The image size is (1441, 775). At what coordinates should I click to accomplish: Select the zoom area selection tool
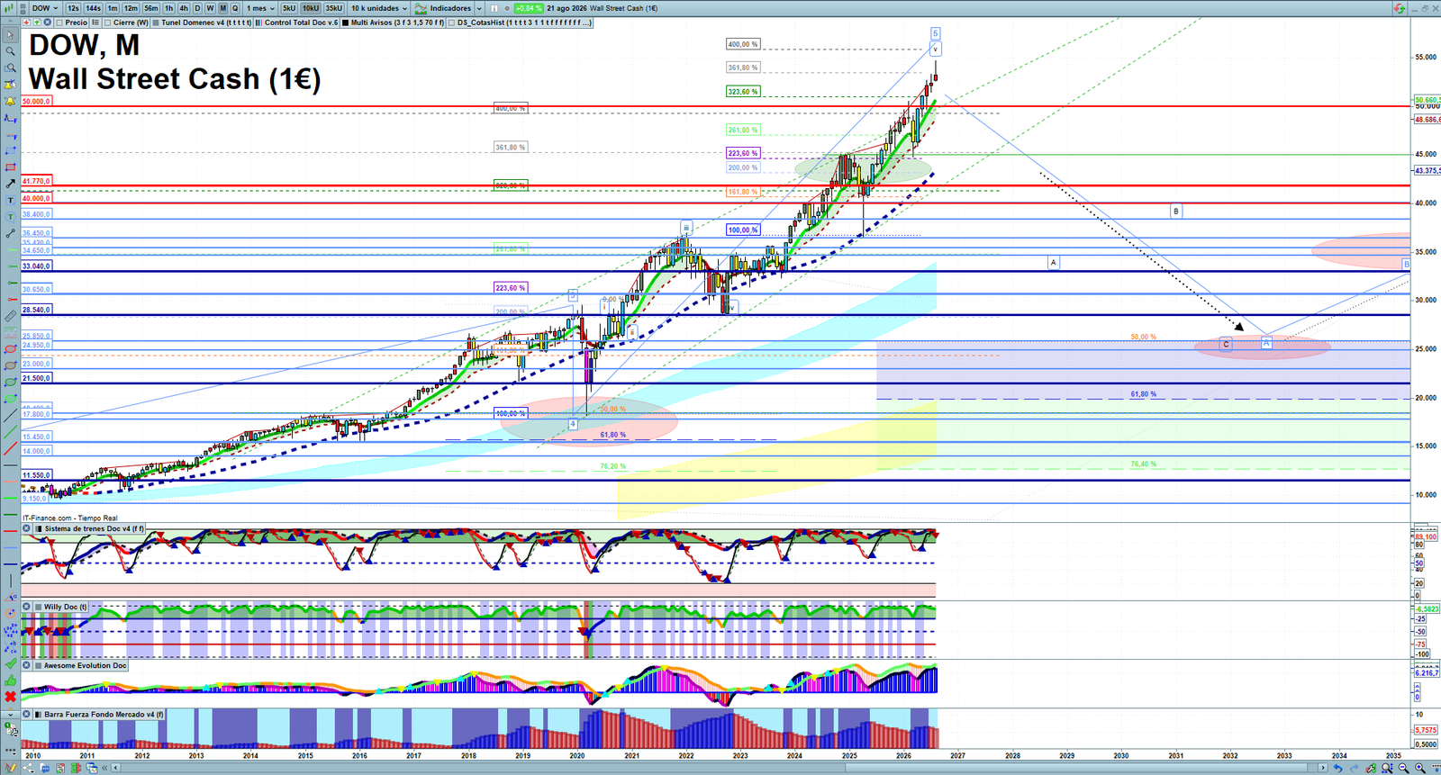point(11,68)
